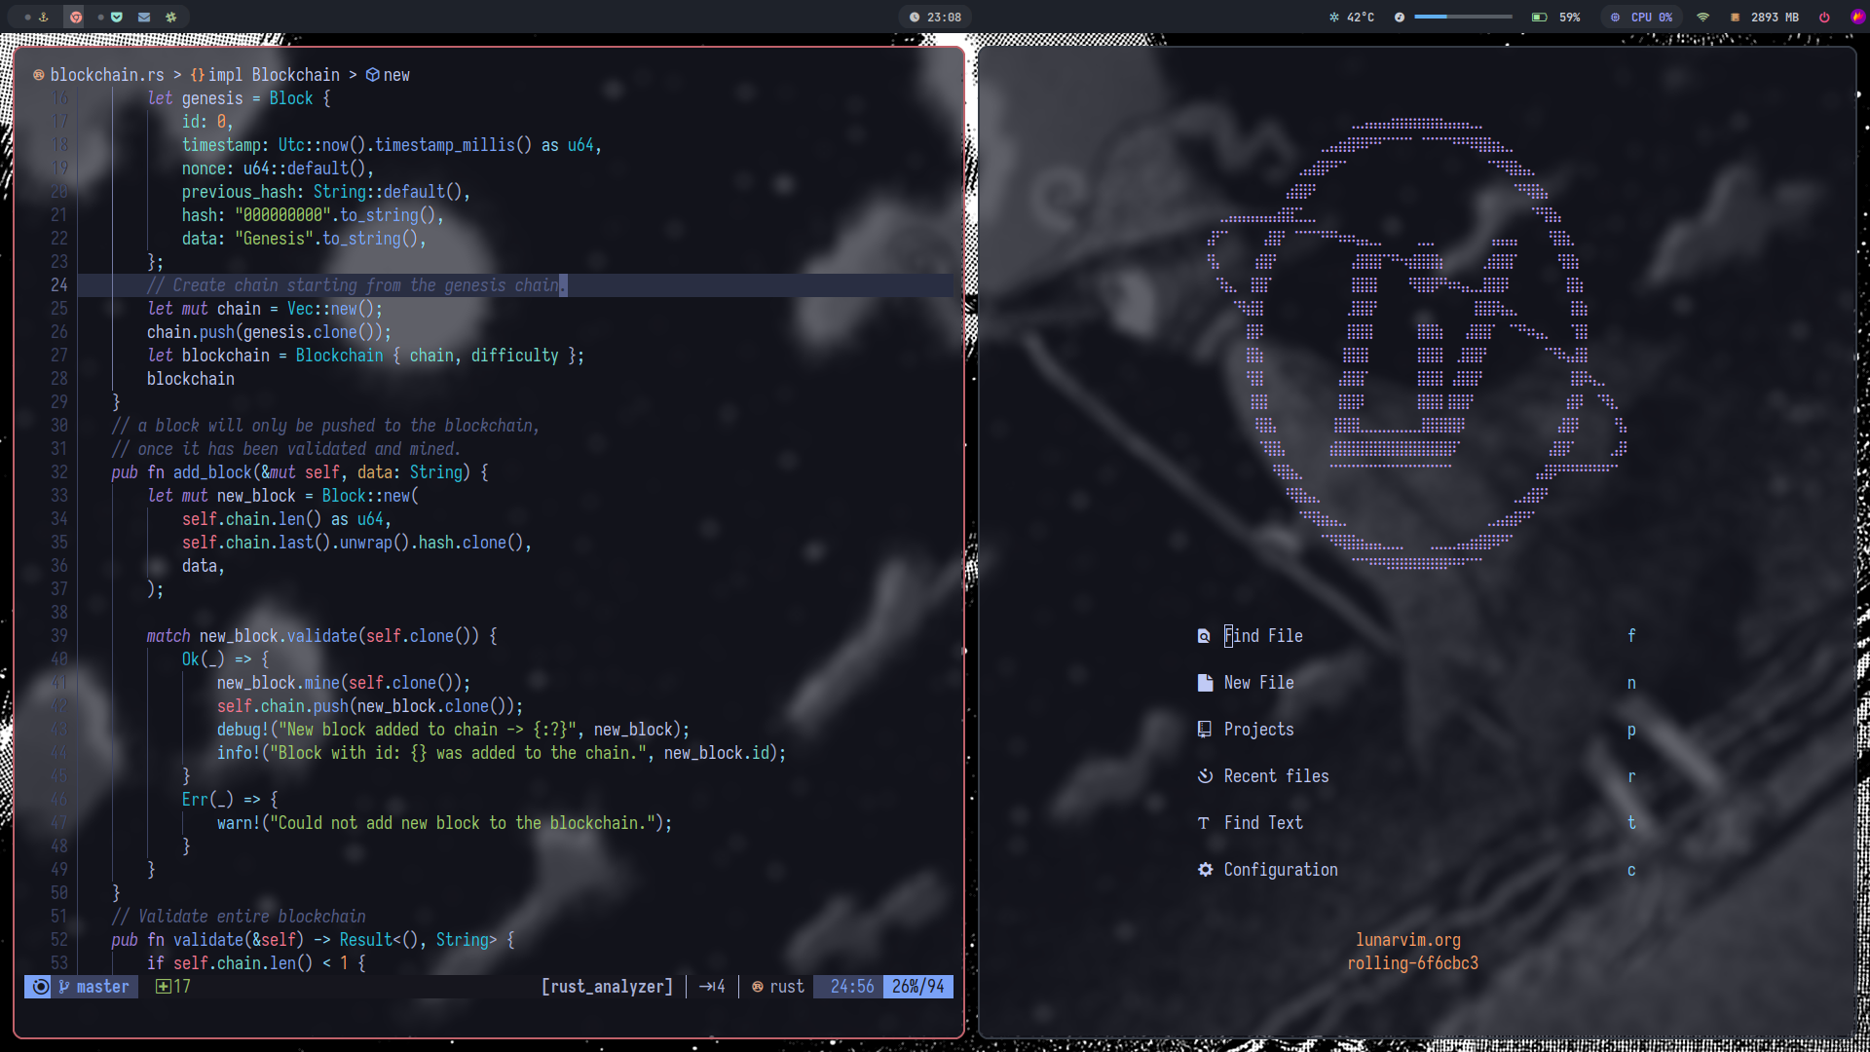
Task: Open Recent files from dashboard
Action: click(1276, 776)
